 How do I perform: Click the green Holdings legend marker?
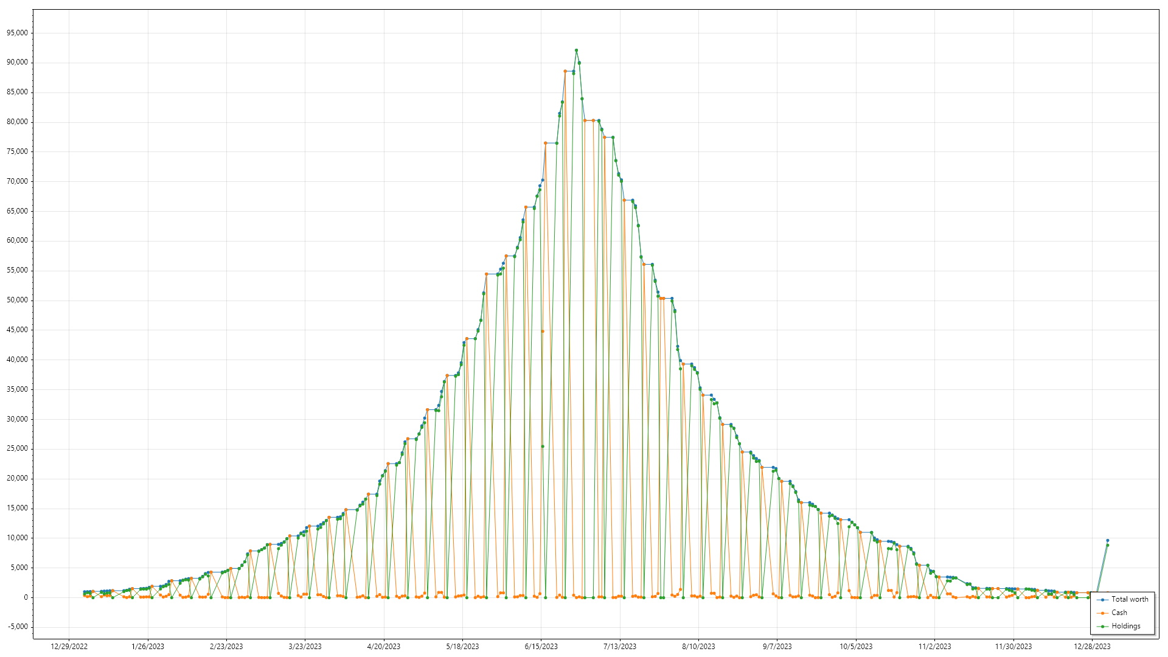1103,627
